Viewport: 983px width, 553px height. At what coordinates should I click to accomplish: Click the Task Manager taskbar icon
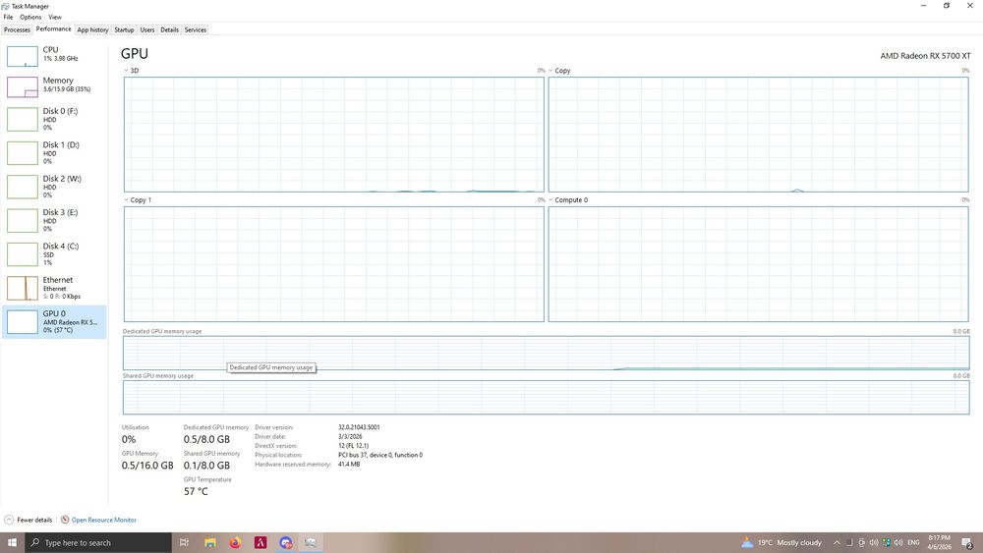311,542
